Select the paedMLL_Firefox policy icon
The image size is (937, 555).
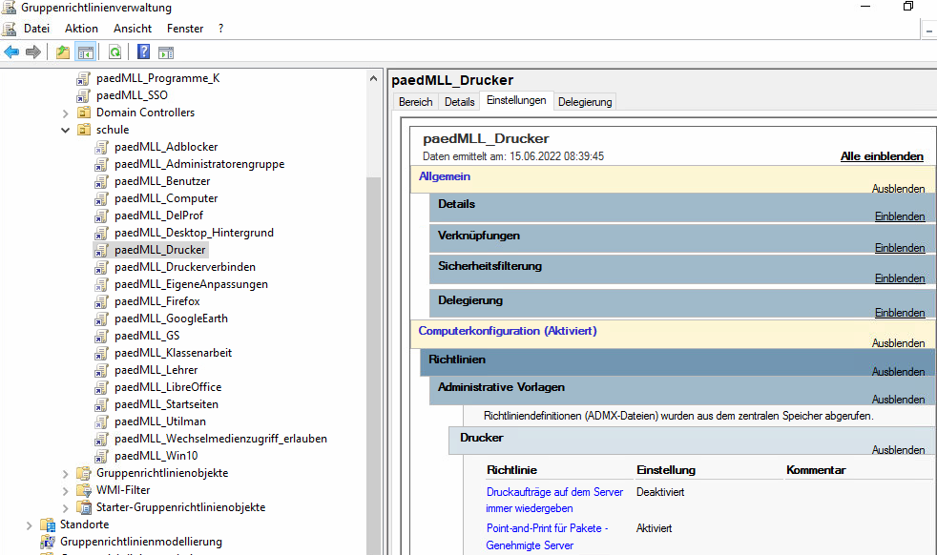pyautogui.click(x=102, y=301)
